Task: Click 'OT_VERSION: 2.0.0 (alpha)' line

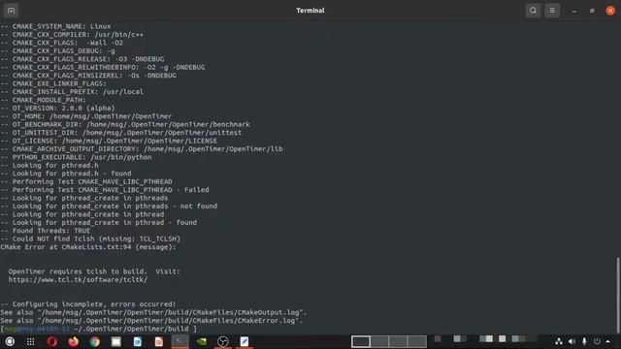Action: 58,108
